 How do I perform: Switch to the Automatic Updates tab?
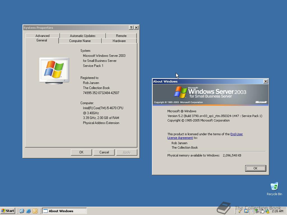83,36
